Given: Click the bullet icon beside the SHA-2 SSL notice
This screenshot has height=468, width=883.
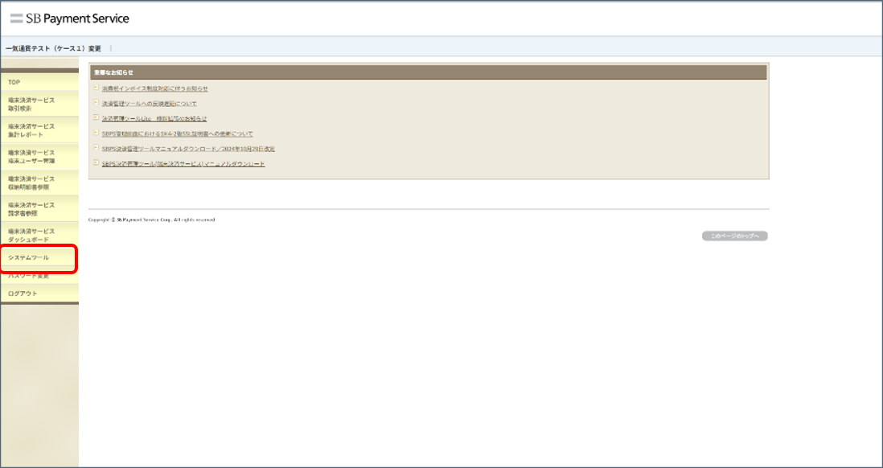Looking at the screenshot, I should coord(96,133).
